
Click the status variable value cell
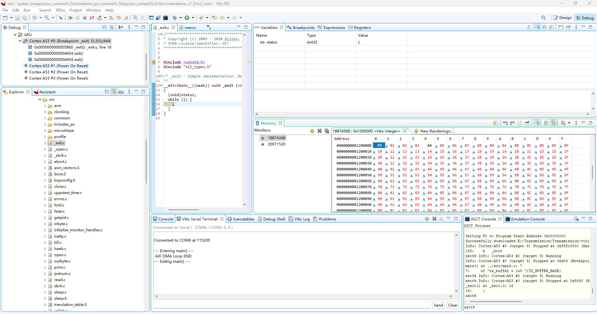(381, 42)
